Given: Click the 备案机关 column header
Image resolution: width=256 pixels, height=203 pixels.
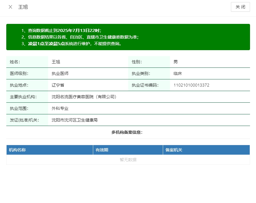Looking at the screenshot, I should pos(206,150).
